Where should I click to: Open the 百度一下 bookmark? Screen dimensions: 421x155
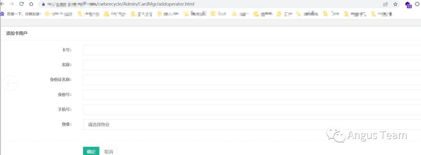[20, 14]
